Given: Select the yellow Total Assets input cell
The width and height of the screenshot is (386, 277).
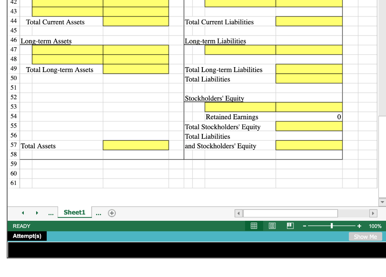Looking at the screenshot, I should point(136,145).
